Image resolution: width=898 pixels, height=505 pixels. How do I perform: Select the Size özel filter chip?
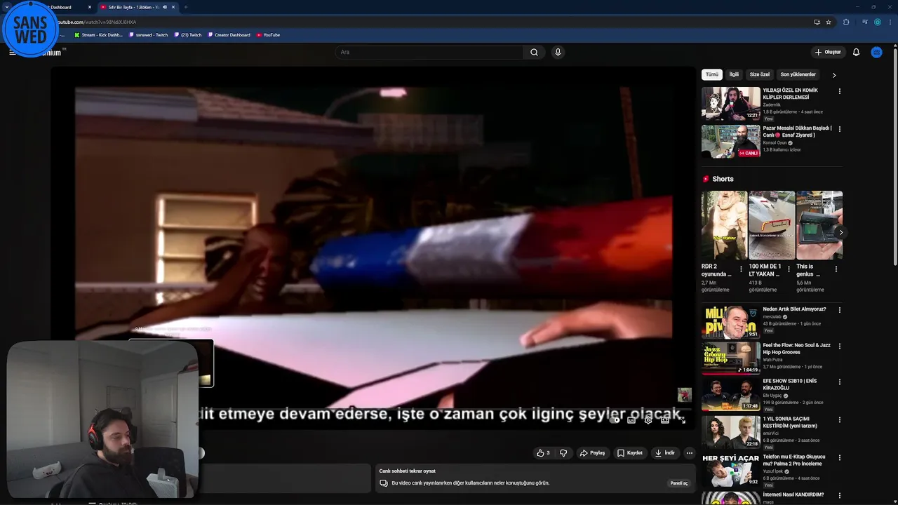[x=760, y=74]
